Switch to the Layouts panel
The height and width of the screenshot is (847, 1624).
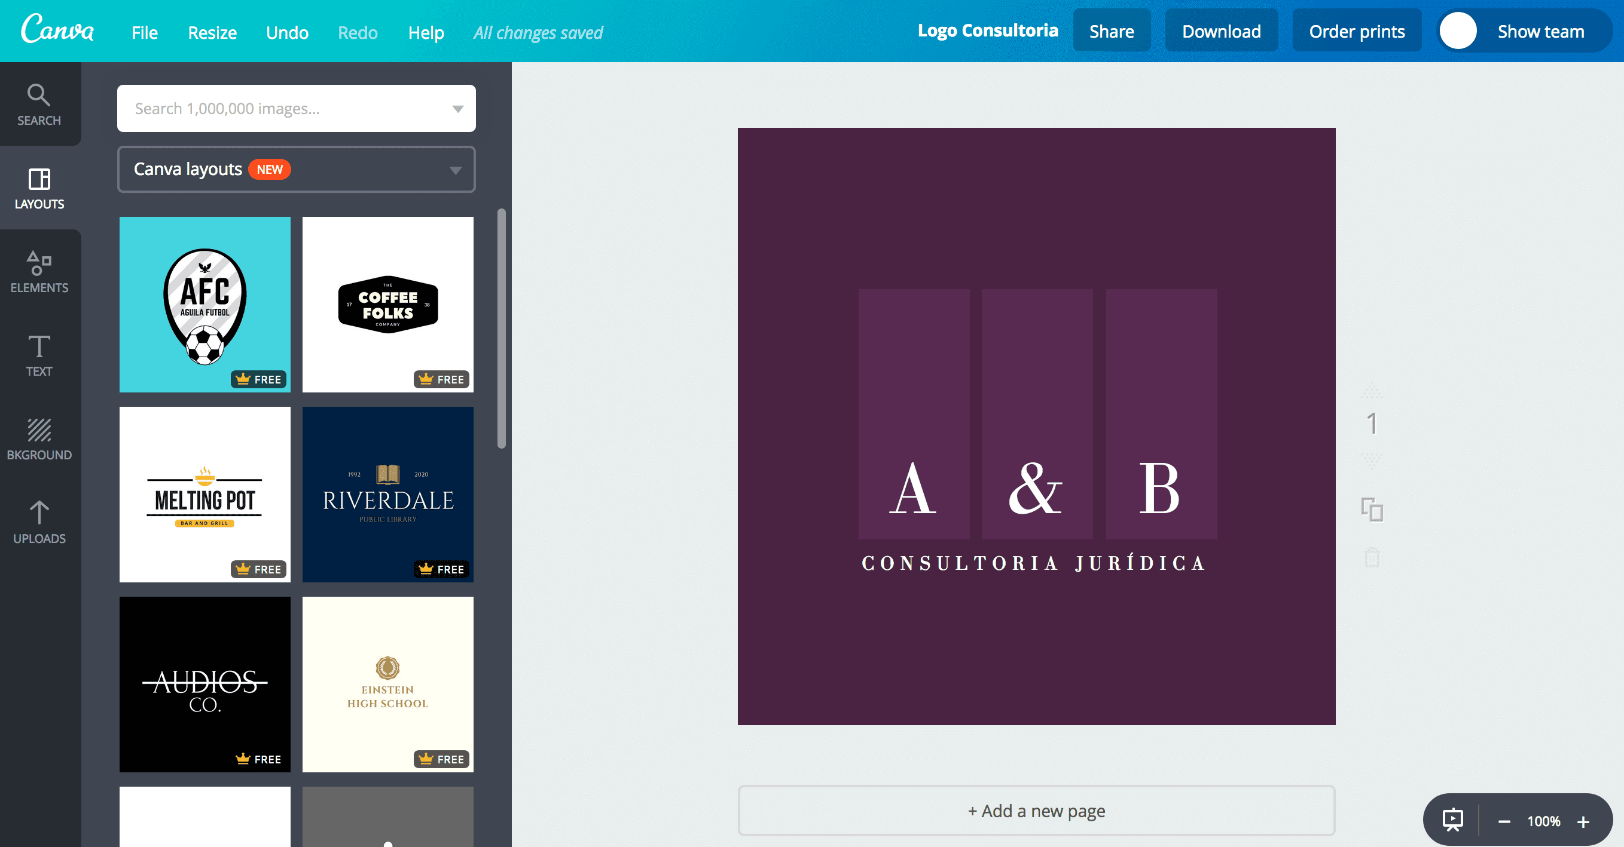coord(39,188)
